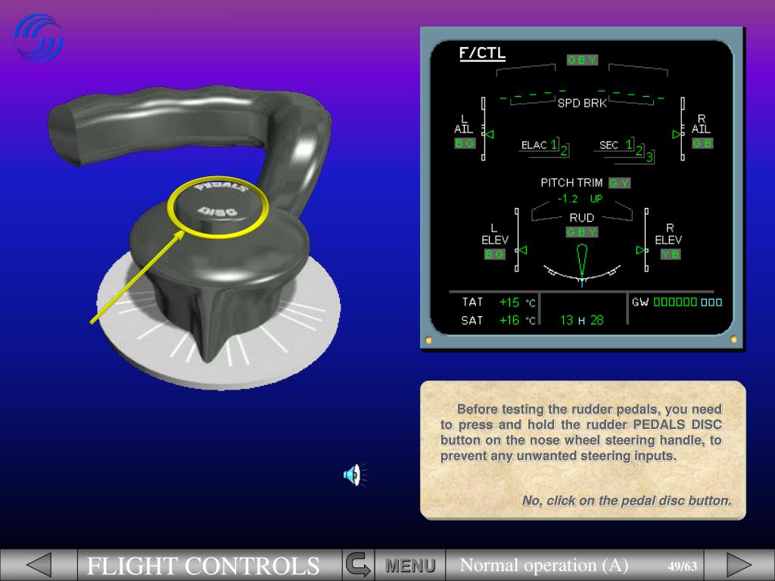Click the G B Y box above SPD BRK
This screenshot has width=775, height=581.
[x=582, y=60]
